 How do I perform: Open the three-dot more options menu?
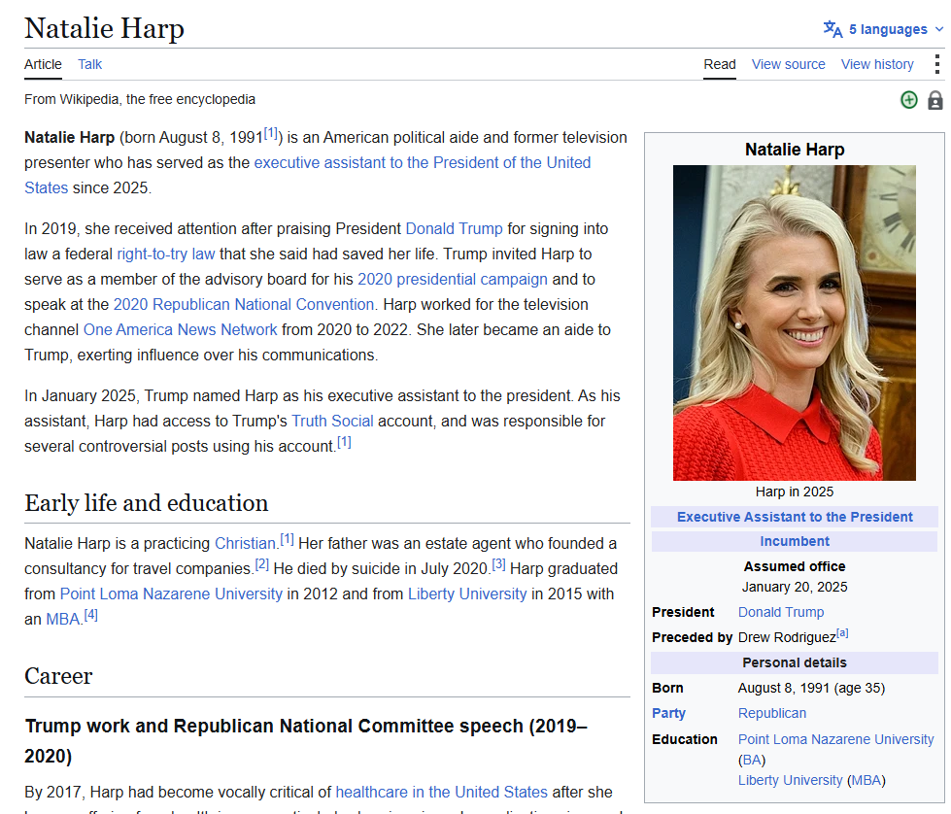click(x=936, y=64)
